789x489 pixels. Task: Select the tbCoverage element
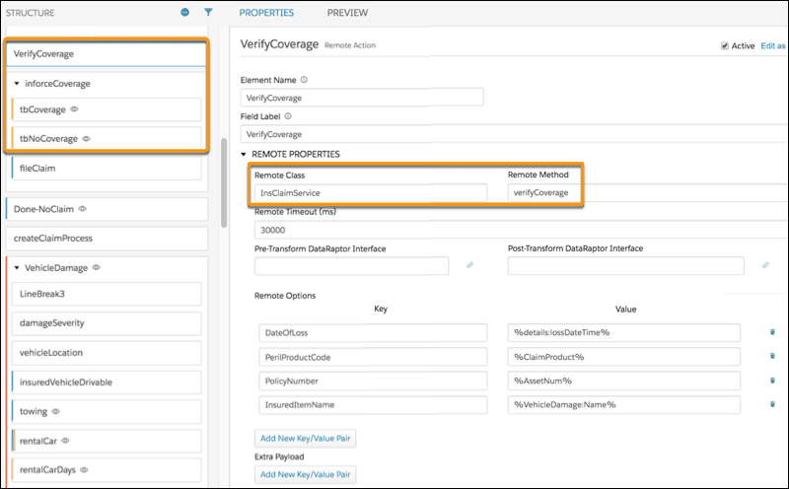click(x=107, y=109)
